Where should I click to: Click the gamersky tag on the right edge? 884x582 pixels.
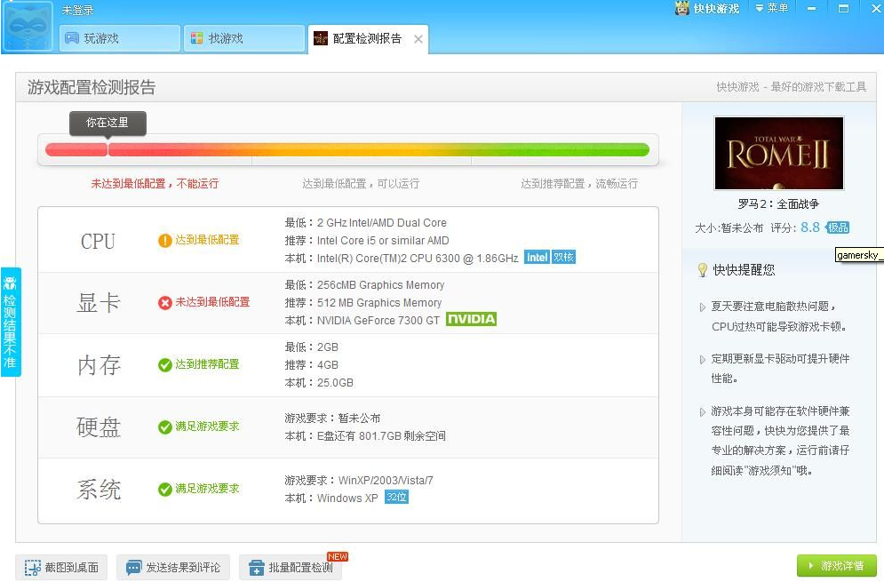[x=857, y=255]
